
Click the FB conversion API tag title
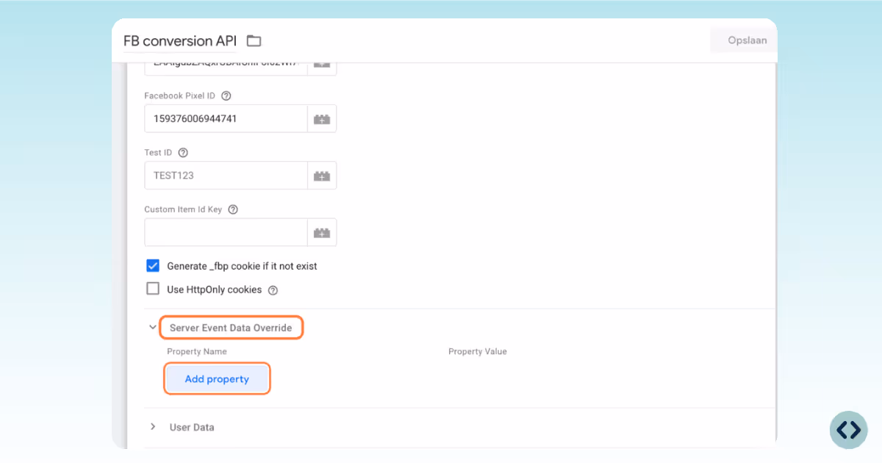(180, 40)
